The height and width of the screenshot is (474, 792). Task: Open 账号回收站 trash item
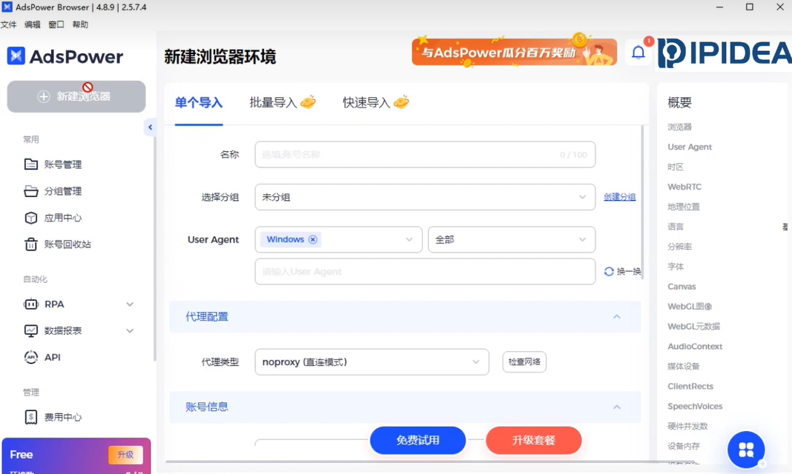[x=58, y=244]
